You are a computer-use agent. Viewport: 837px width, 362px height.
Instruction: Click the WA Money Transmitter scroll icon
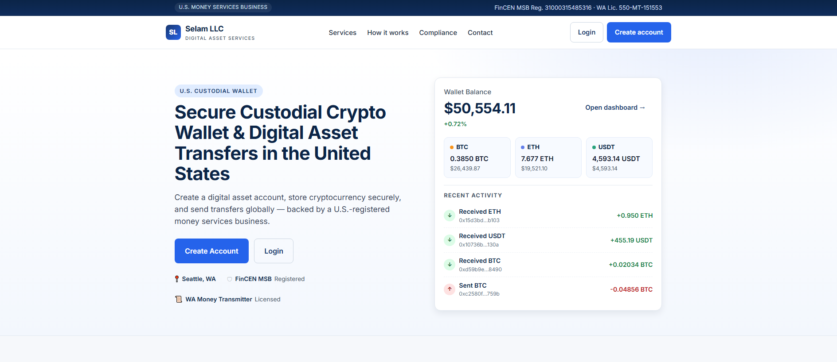coord(178,299)
